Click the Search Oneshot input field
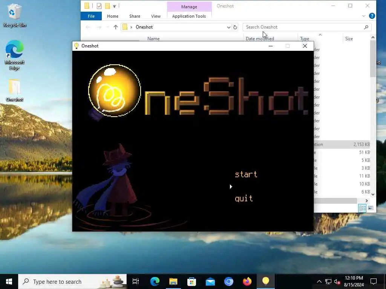Viewport: 386px width, 289px height. (303, 27)
